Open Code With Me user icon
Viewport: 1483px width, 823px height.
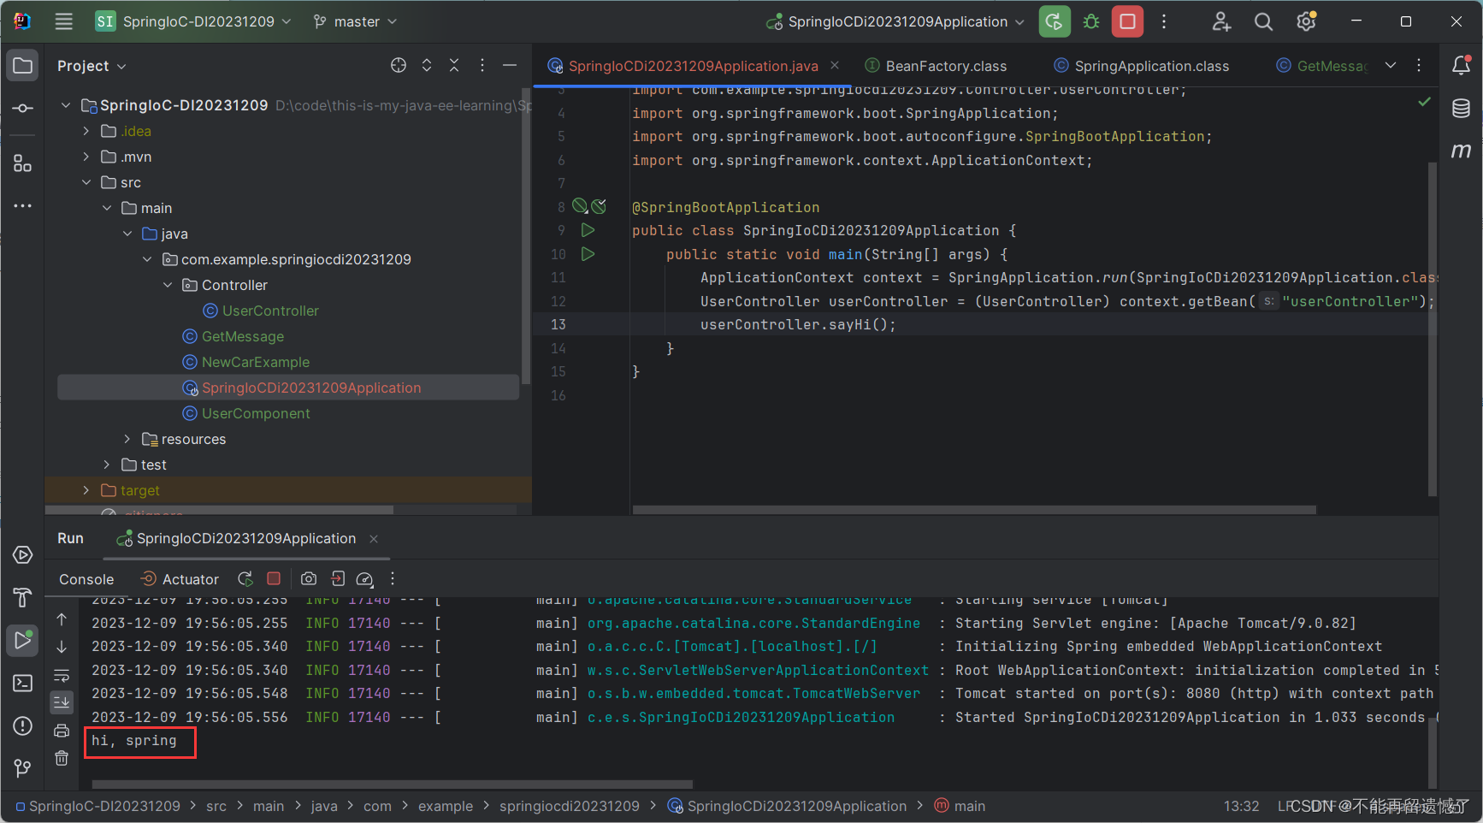coord(1221,21)
